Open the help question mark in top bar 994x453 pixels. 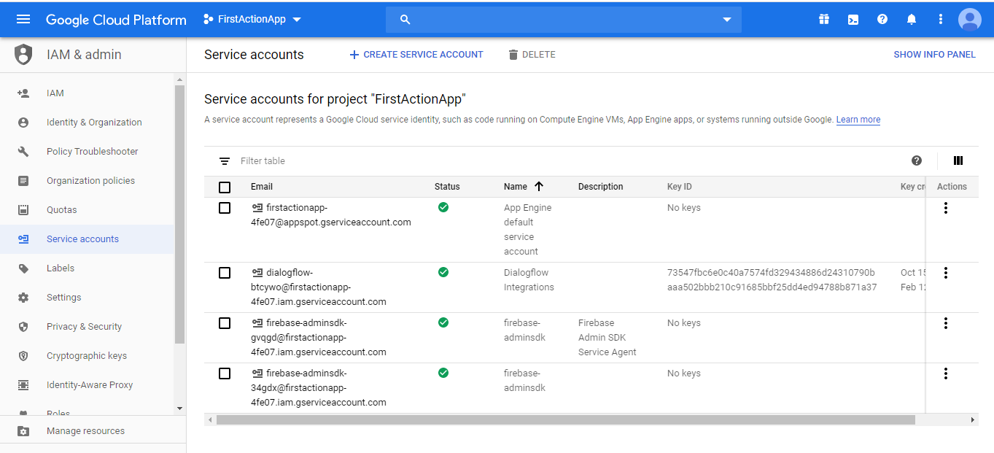point(882,20)
